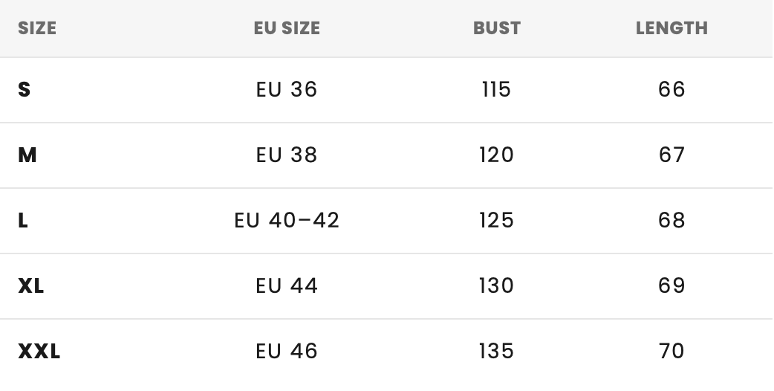The width and height of the screenshot is (774, 391).
Task: Click the SIZE column header
Action: pos(37,28)
